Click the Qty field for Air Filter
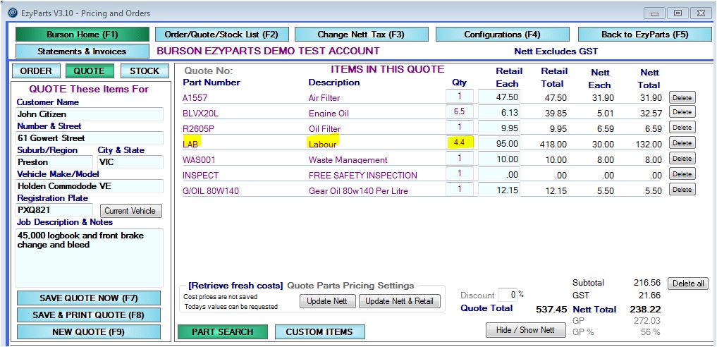This screenshot has width=717, height=347. 460,96
